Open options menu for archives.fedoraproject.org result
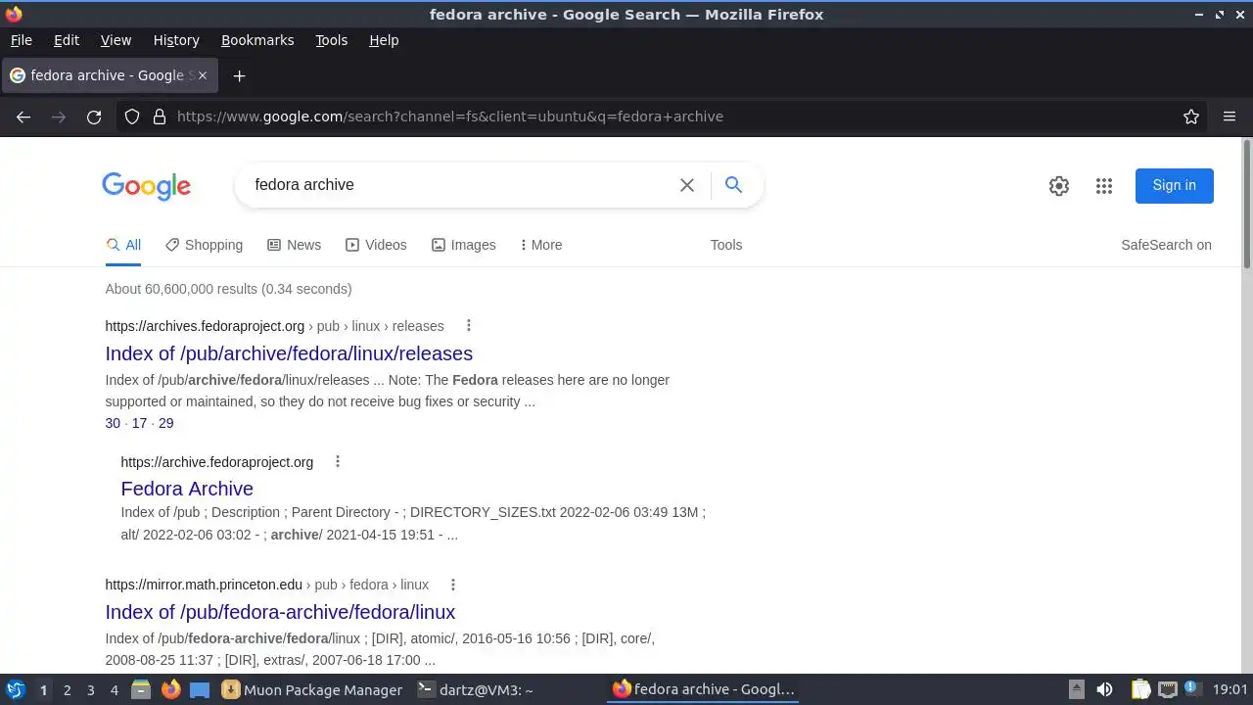This screenshot has height=705, width=1253. point(468,325)
